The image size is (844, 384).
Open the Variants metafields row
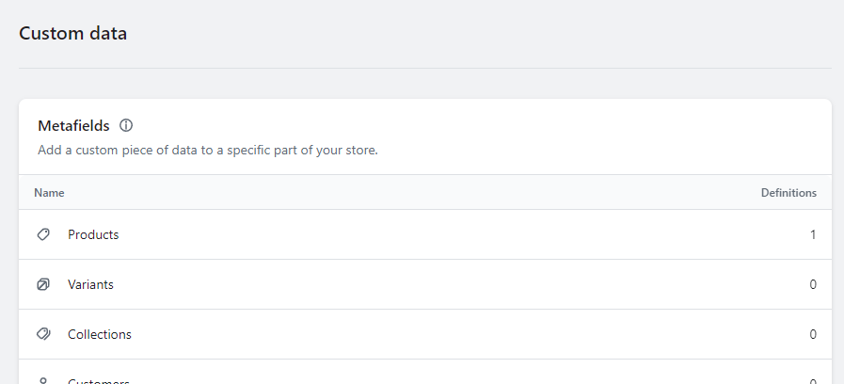[90, 284]
